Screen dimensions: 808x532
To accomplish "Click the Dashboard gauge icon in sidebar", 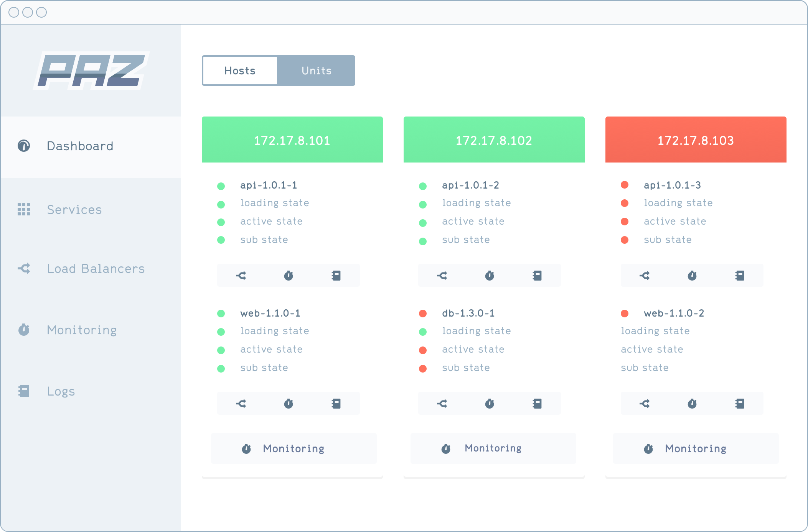I will point(24,146).
